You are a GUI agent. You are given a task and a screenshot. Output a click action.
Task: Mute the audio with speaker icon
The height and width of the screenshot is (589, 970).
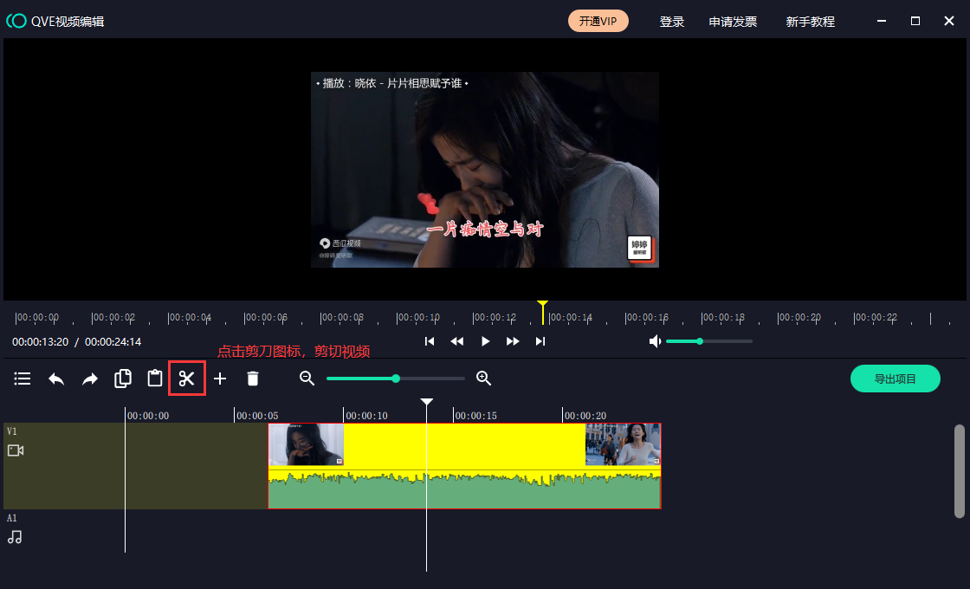(656, 341)
